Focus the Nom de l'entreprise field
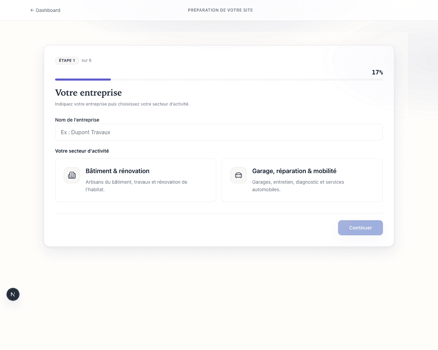This screenshot has width=438, height=350. click(219, 132)
